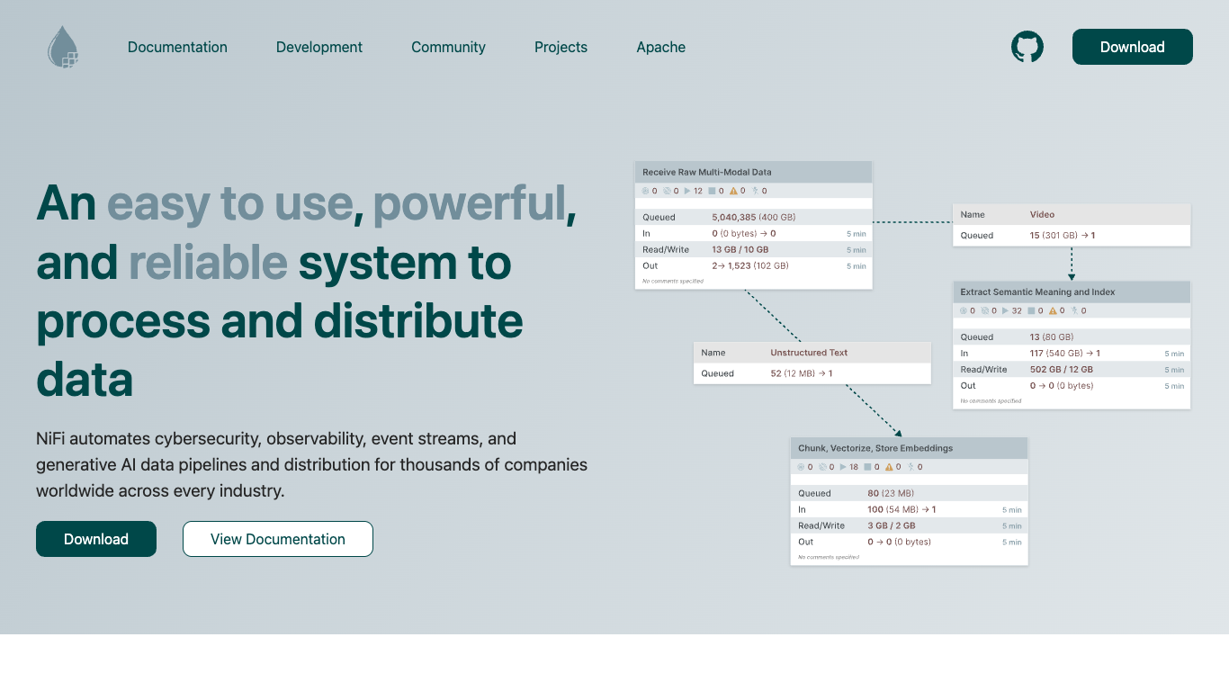Click stopped square icon in Chunk, Vectorize card
The height and width of the screenshot is (691, 1229).
867,467
